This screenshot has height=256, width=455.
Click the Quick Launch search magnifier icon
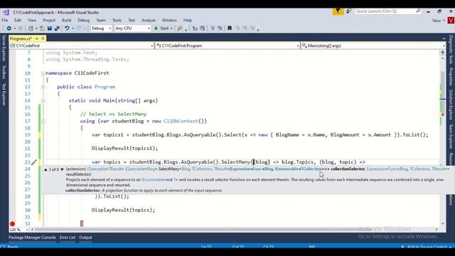click(418, 11)
